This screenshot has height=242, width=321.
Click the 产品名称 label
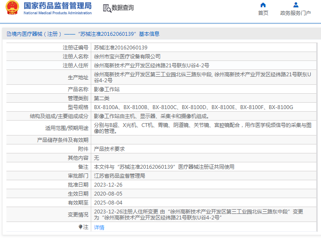[x=78, y=89]
